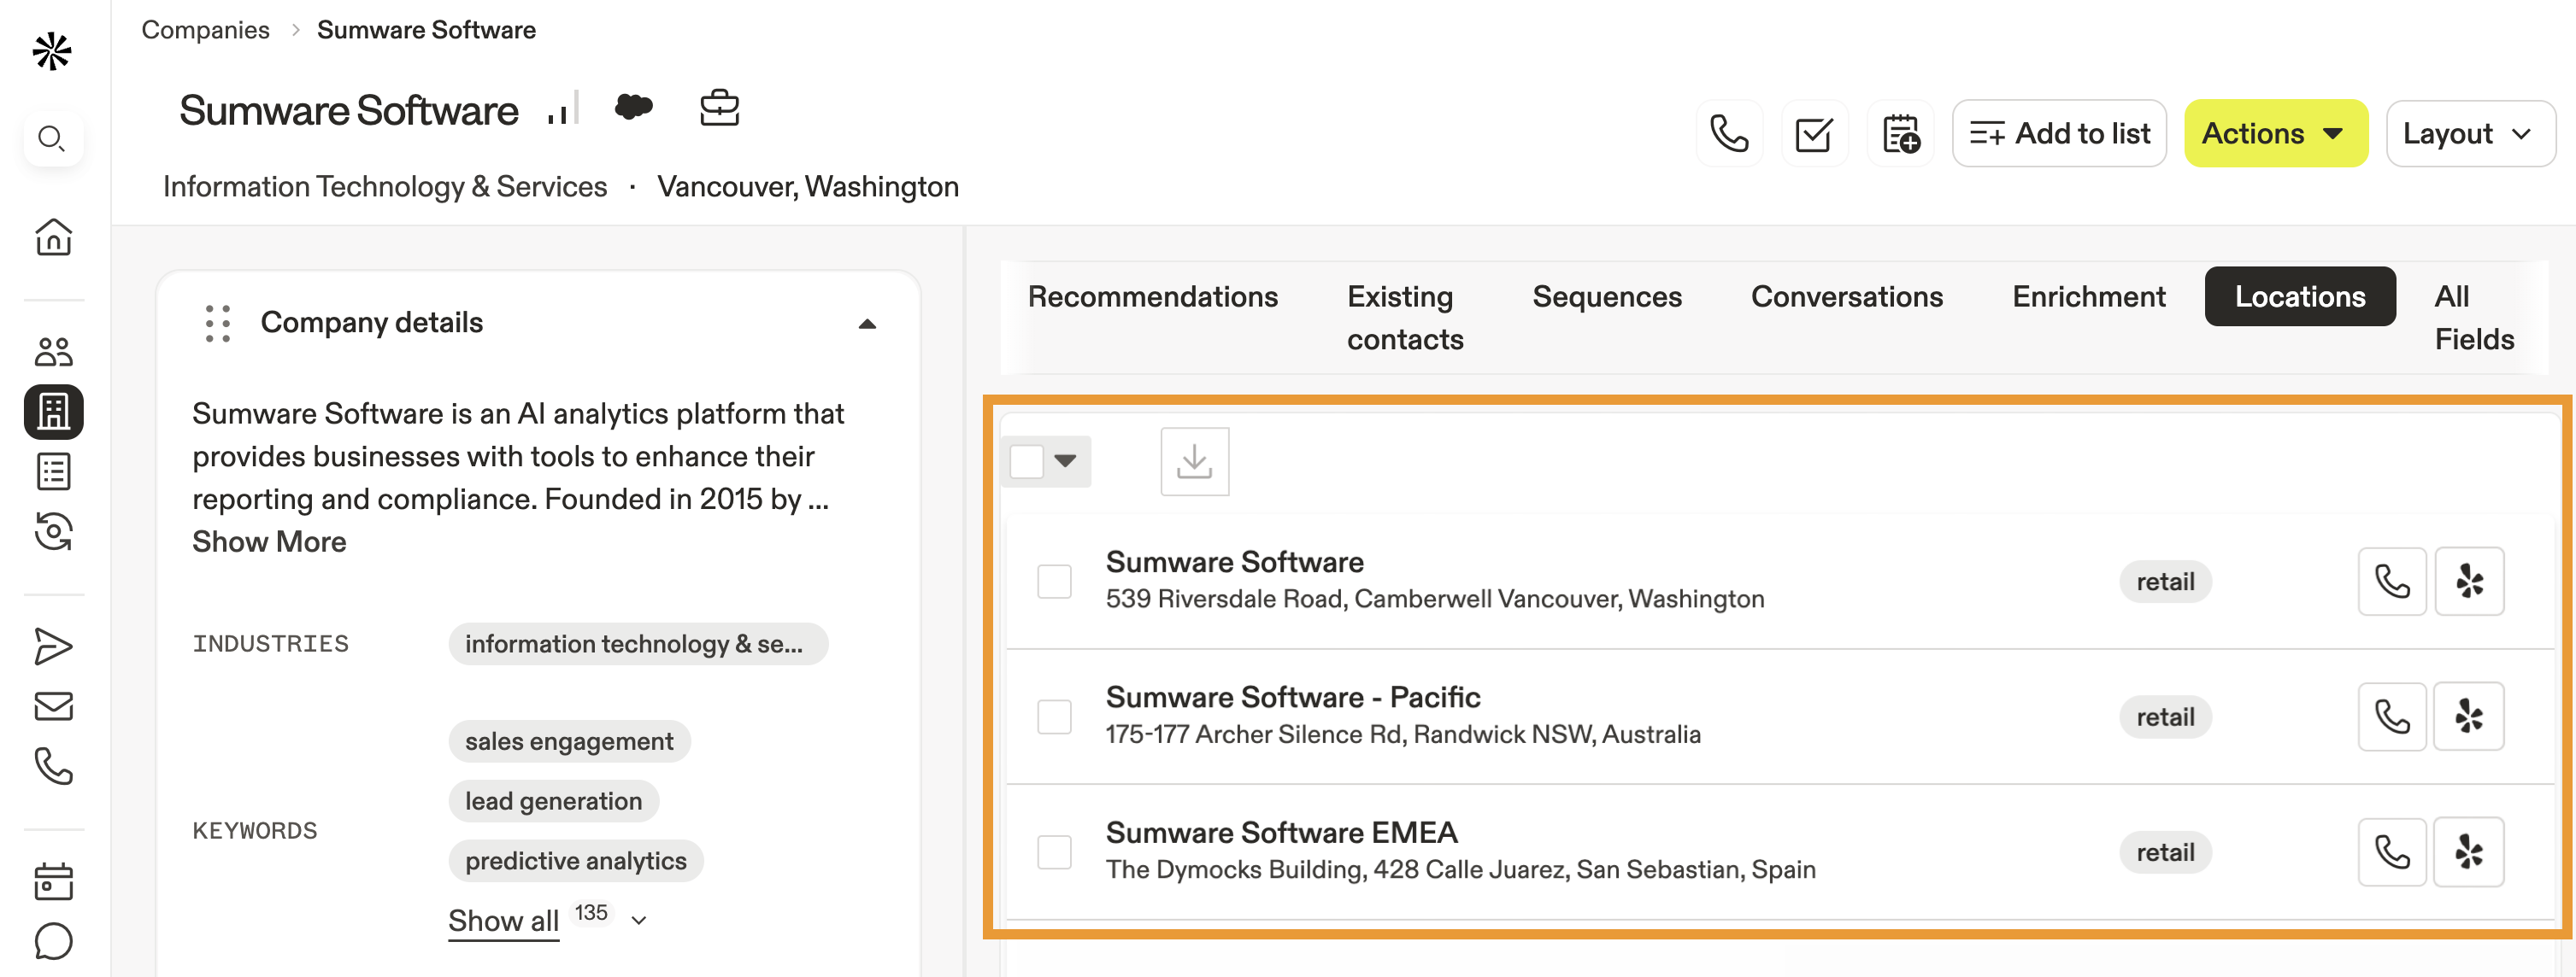This screenshot has width=2576, height=977.
Task: Select the Sumware Software - Pacific checkbox
Action: (1054, 717)
